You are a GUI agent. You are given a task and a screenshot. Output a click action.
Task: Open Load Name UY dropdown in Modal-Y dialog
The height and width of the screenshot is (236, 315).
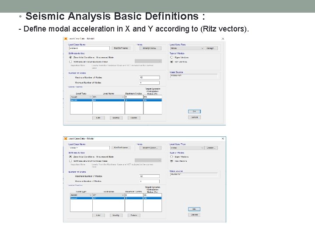pyautogui.click(x=108, y=195)
